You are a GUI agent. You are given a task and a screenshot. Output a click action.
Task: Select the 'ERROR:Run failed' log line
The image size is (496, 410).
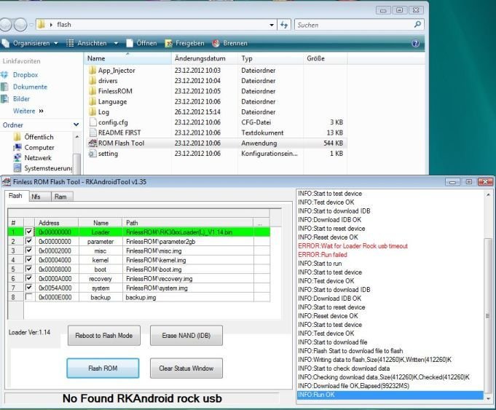(x=323, y=255)
